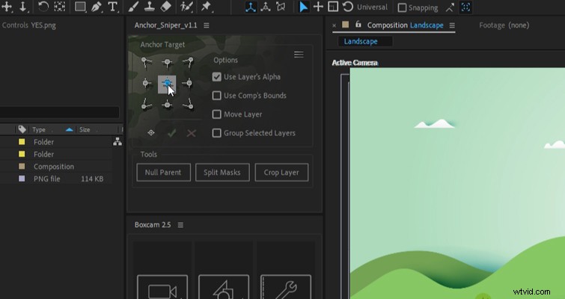Click the Boxcam wrench settings button
The image size is (565, 299).
click(x=285, y=287)
